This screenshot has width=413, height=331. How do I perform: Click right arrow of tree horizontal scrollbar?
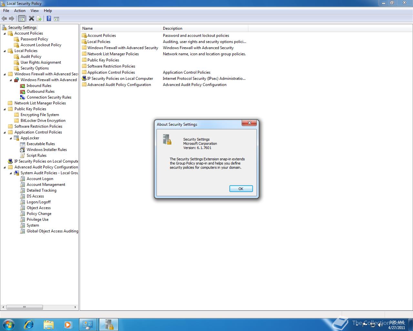click(76, 307)
